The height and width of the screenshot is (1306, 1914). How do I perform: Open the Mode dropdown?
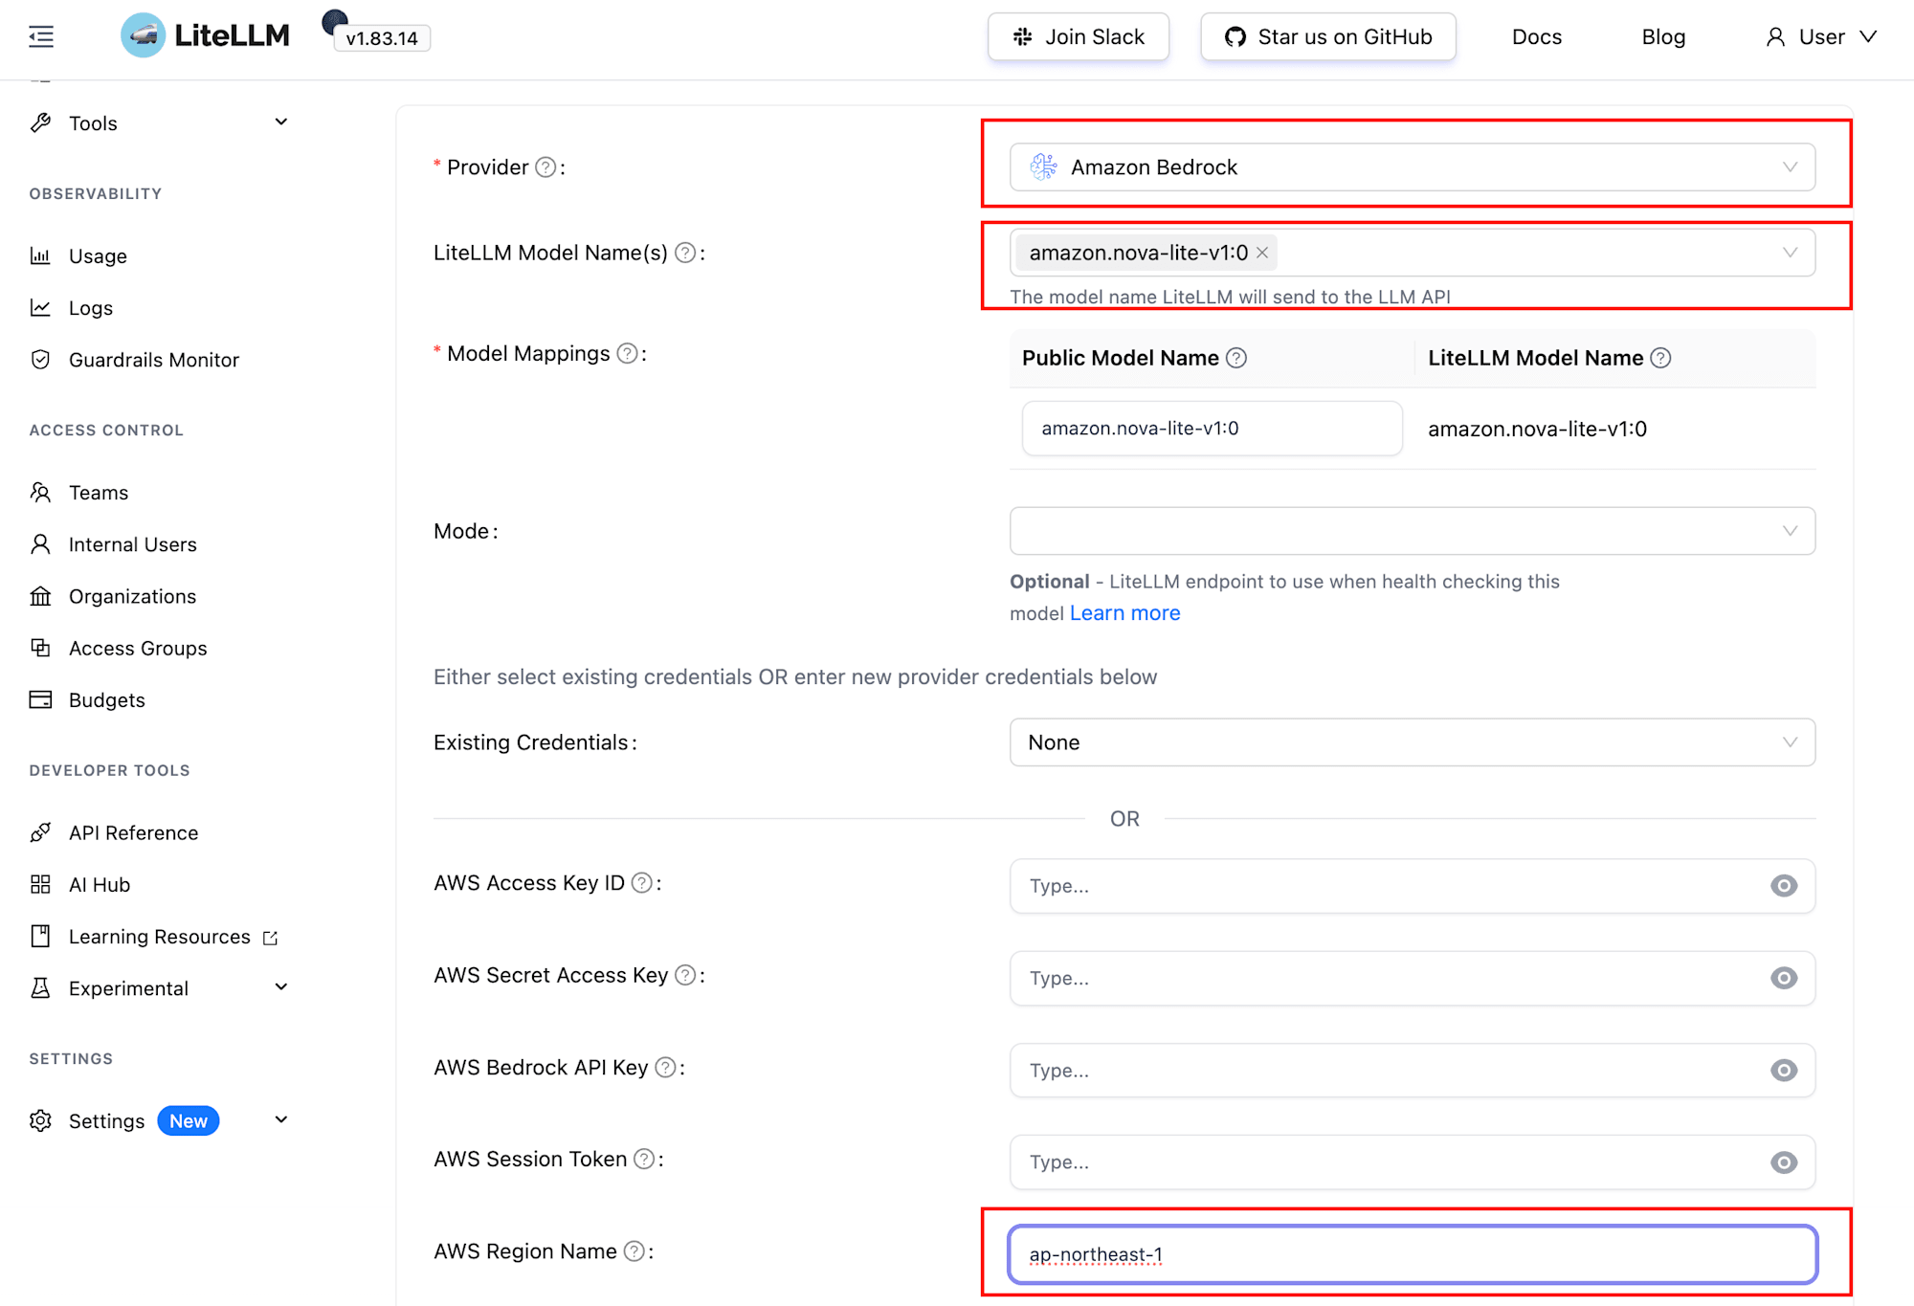[1413, 531]
